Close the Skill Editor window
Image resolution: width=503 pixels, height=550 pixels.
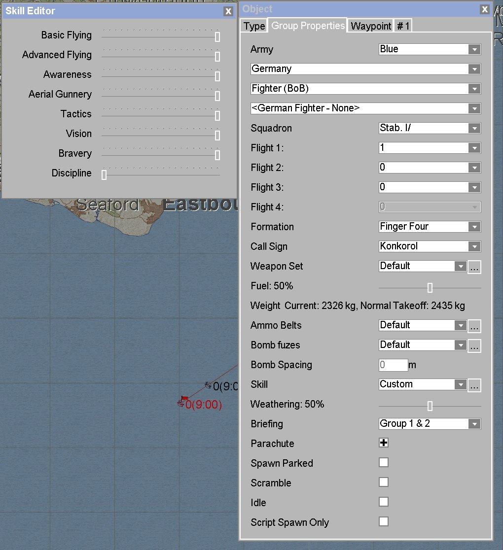[228, 11]
